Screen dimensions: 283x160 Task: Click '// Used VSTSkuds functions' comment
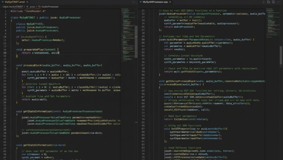coord(182,148)
